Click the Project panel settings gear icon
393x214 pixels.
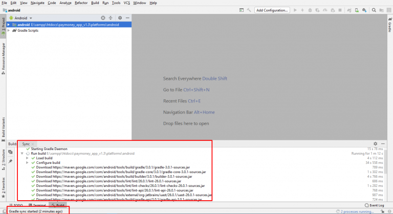coord(120,17)
